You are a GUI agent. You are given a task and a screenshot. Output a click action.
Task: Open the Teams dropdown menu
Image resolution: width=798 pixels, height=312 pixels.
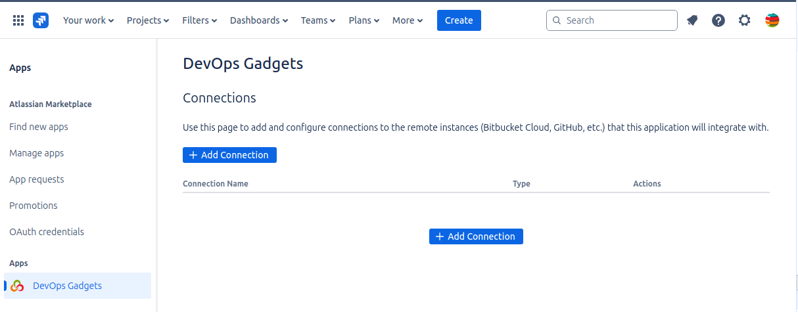coord(318,20)
